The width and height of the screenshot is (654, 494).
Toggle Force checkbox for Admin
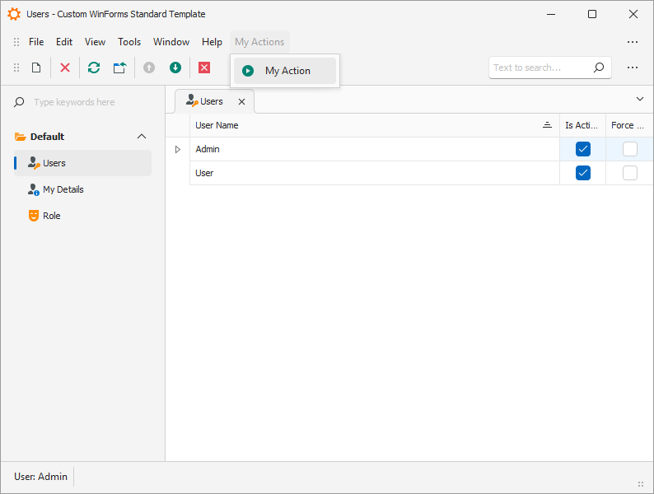(630, 149)
